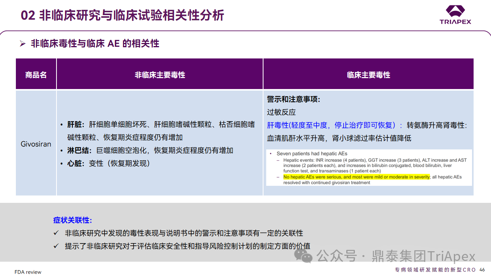
Task: Click the yellow highlighted hepatic AEs sentence
Action: coord(356,177)
